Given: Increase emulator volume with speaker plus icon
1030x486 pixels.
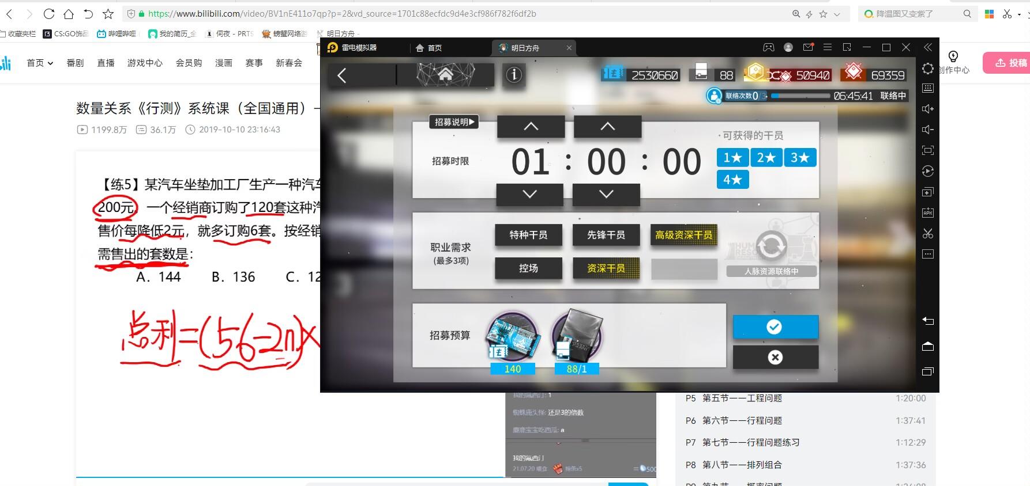Looking at the screenshot, I should (x=927, y=109).
